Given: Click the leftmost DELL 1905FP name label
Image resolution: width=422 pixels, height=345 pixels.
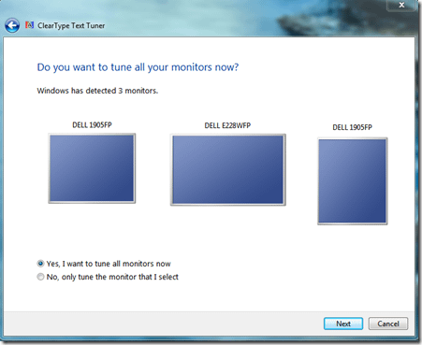Looking at the screenshot, I should [92, 125].
